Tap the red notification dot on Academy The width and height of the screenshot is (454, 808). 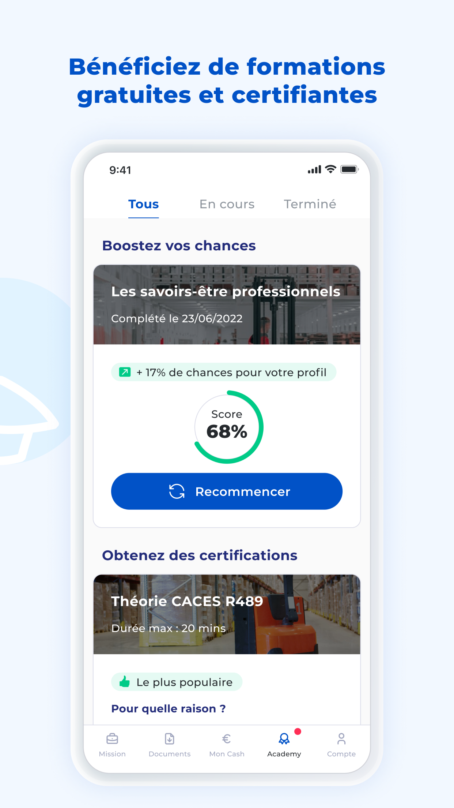(298, 732)
